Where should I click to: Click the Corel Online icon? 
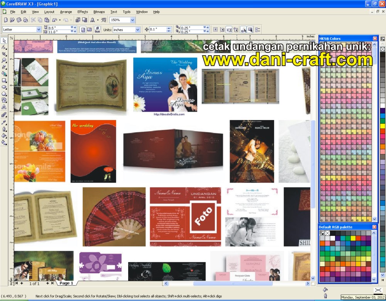coord(104,20)
